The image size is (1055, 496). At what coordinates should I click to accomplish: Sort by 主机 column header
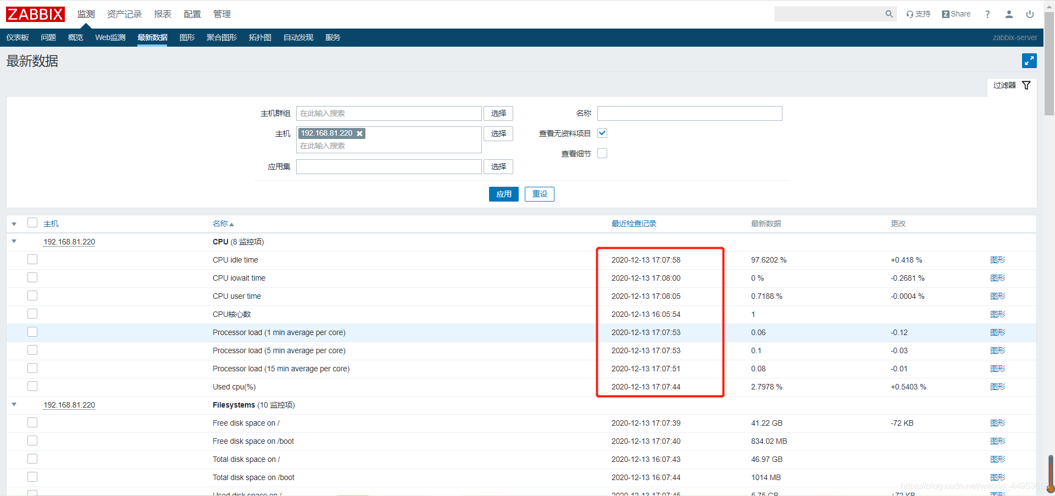pyautogui.click(x=51, y=224)
